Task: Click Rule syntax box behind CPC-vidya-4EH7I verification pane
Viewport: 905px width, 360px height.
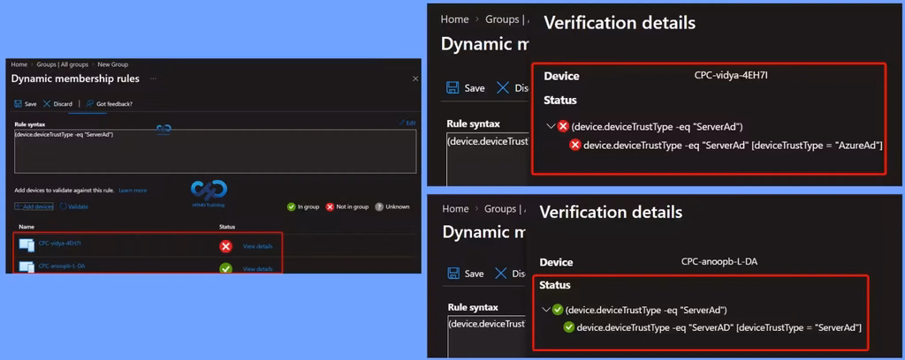Action: (x=488, y=160)
